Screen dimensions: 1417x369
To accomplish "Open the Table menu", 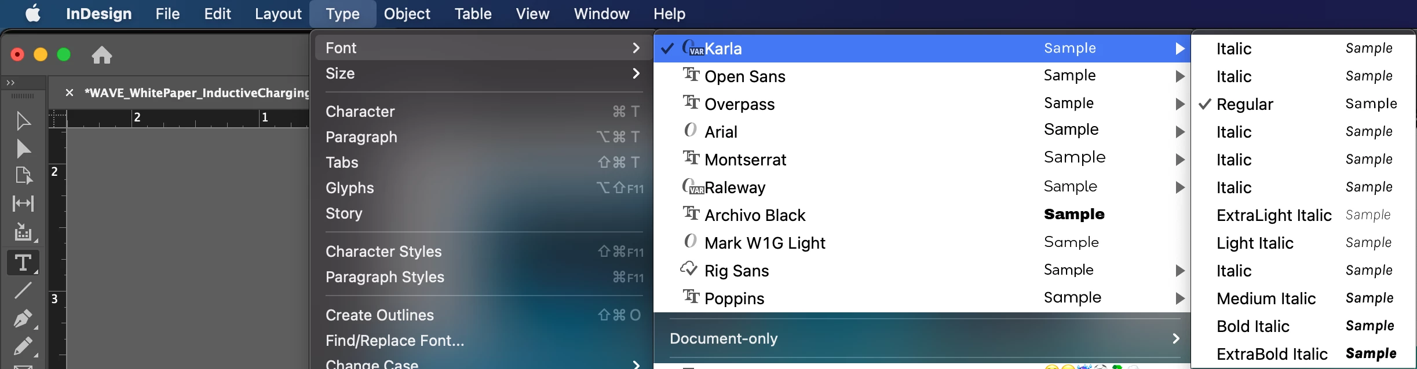I will point(473,13).
